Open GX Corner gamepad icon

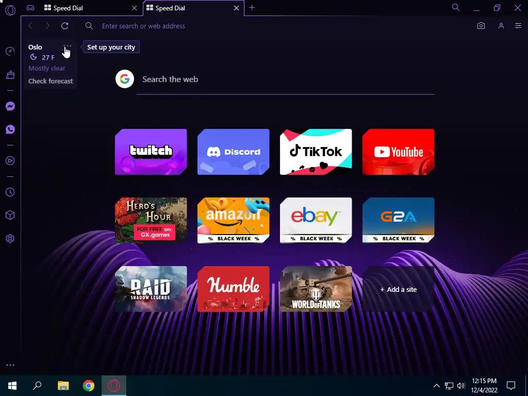[x=30, y=8]
